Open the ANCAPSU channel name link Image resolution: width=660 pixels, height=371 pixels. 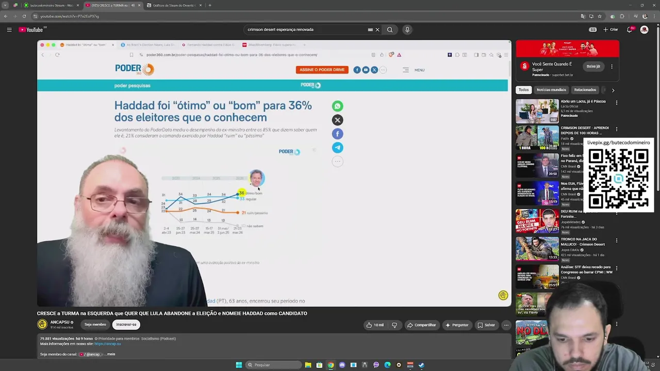coord(60,322)
